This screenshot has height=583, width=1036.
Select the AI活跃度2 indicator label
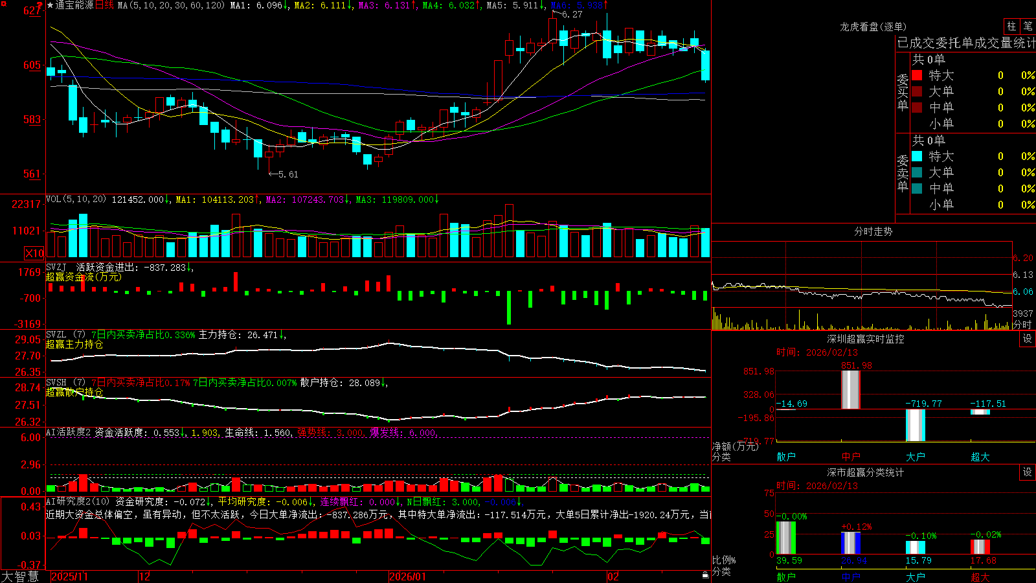point(68,432)
